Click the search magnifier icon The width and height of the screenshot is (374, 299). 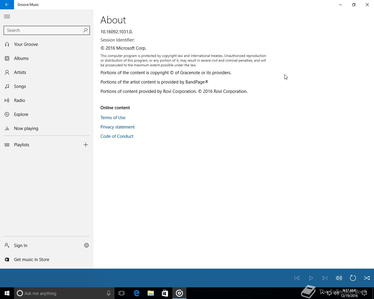(x=85, y=30)
